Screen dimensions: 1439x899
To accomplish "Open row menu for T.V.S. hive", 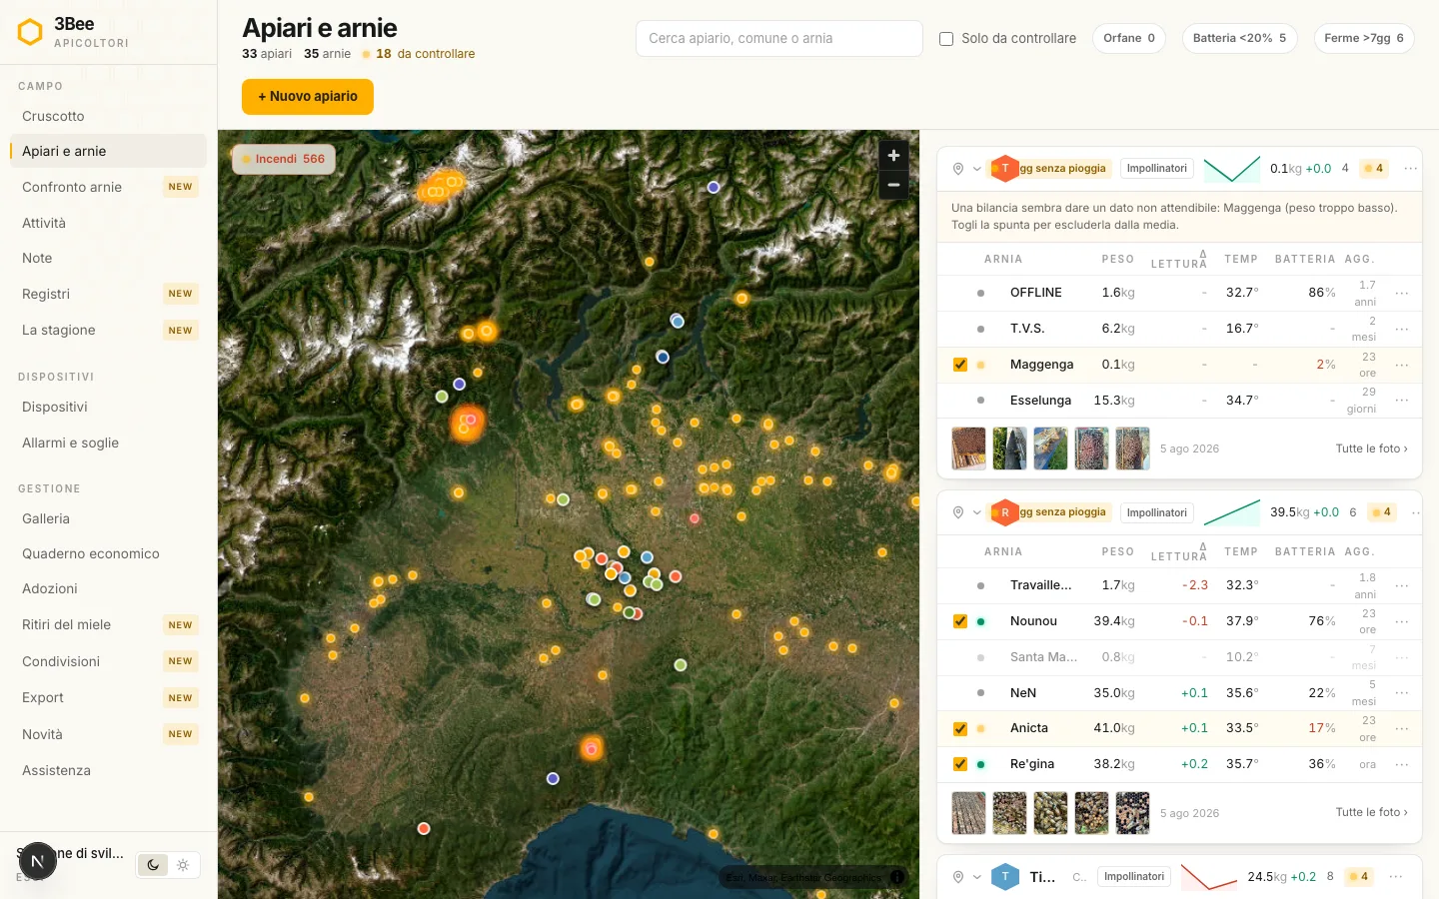I will coord(1402,329).
